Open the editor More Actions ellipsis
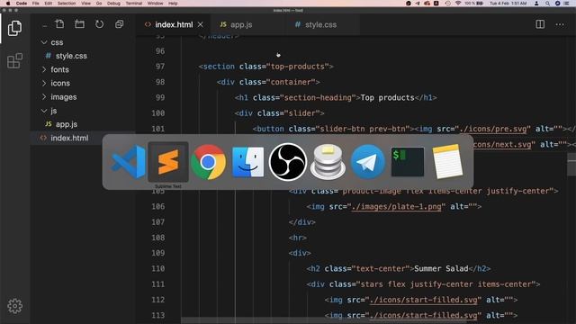Screen dimensions: 576x324 560,24
